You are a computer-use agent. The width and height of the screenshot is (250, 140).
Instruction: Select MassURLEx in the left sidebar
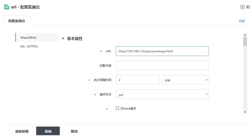pos(37,37)
